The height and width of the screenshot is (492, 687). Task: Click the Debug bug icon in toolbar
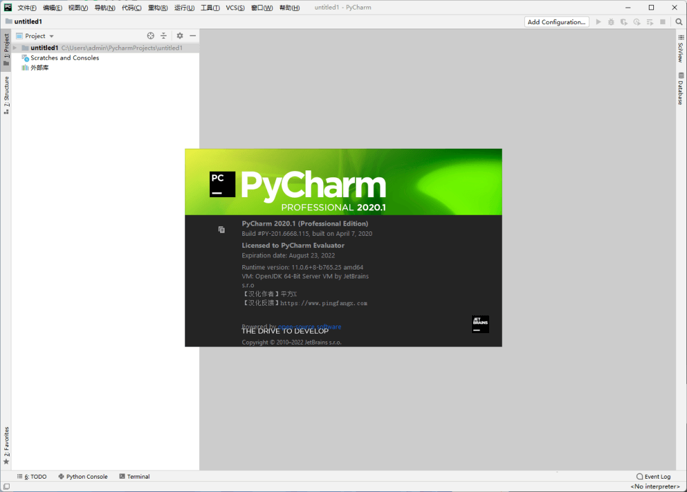(x=611, y=22)
